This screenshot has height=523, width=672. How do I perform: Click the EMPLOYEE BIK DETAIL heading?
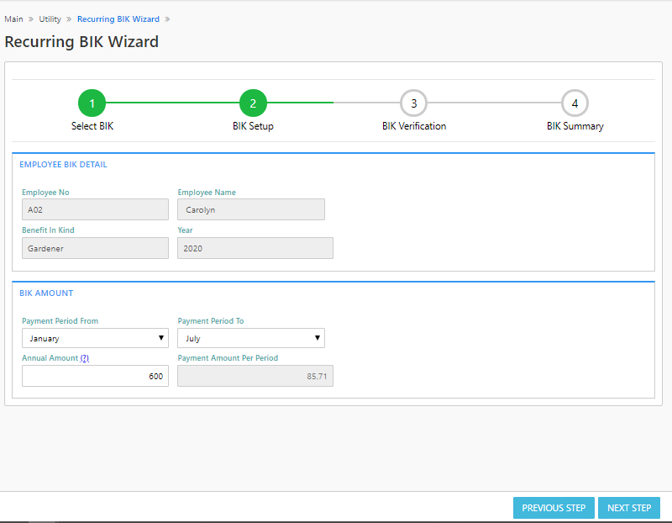64,164
